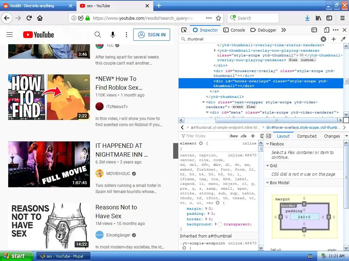Collapse the div id="meta" node
The image size is (349, 261).
tap(207, 112)
